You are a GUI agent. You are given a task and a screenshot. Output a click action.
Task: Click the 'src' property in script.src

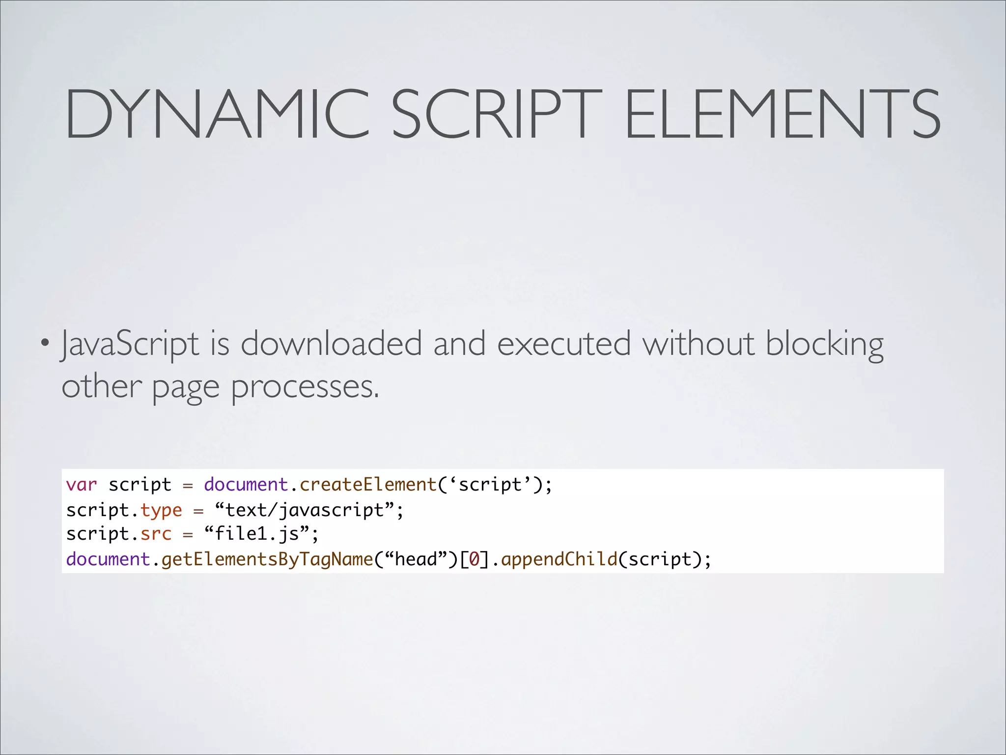coord(156,534)
